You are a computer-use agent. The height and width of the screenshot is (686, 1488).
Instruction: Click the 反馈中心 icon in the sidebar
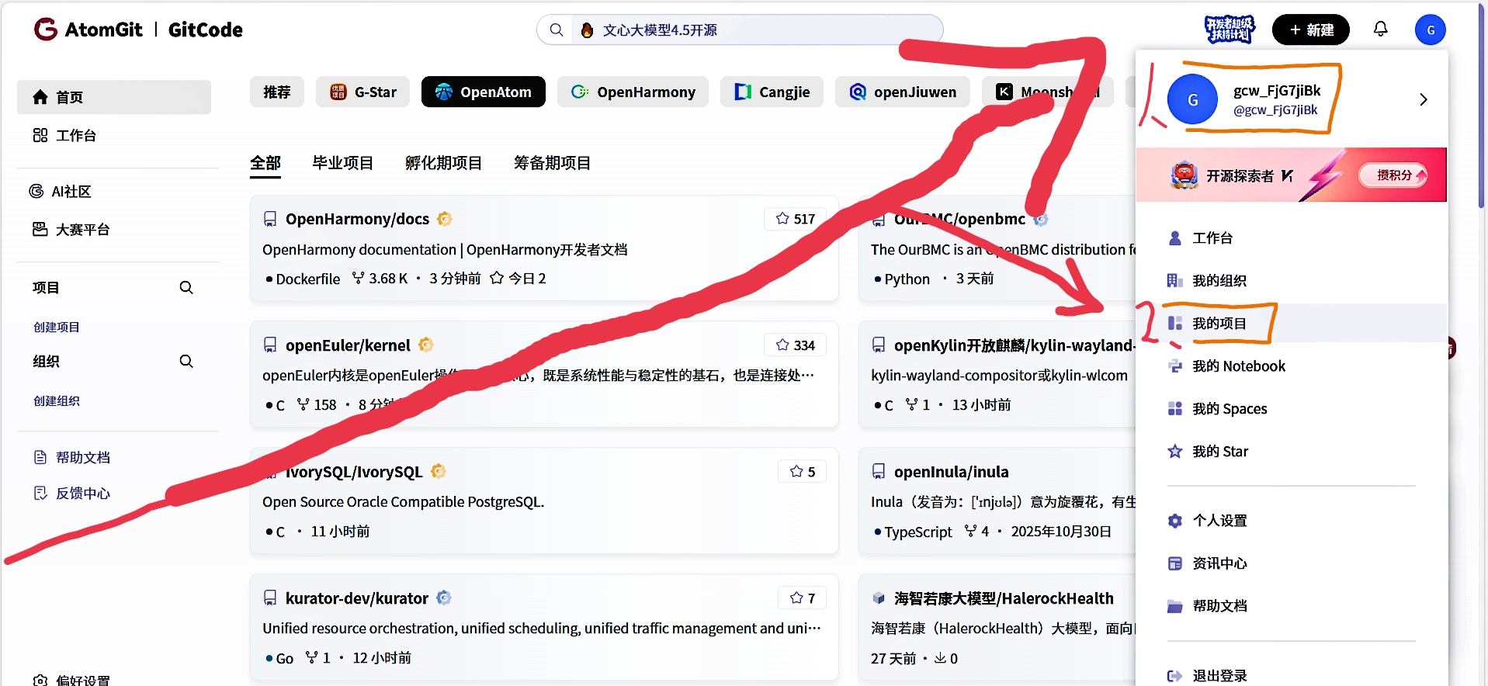[x=40, y=493]
